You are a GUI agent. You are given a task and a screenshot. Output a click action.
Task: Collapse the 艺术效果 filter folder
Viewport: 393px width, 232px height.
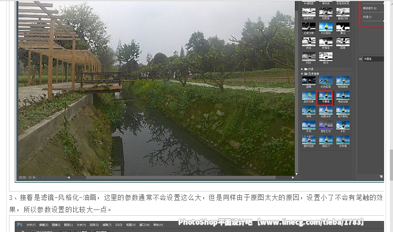pyautogui.click(x=302, y=74)
